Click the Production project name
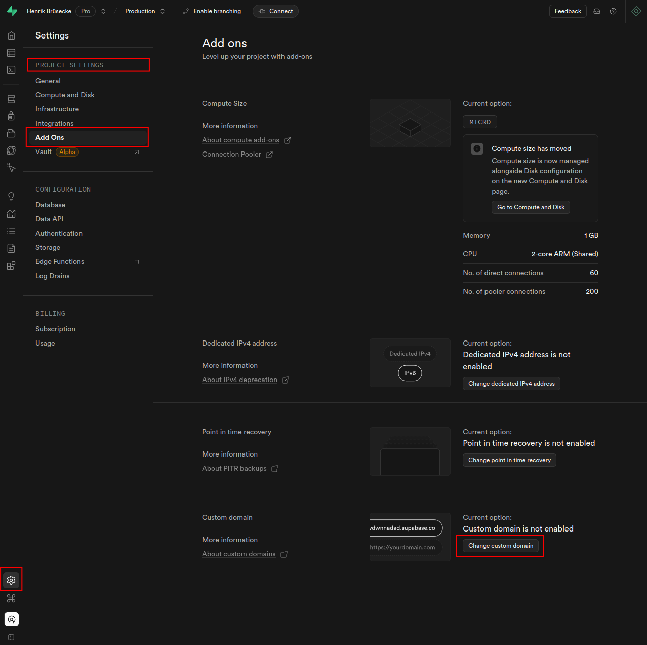This screenshot has height=645, width=647. (x=140, y=11)
